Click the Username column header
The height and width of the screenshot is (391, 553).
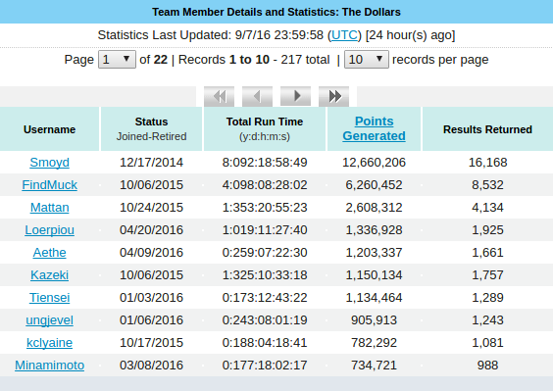point(49,129)
